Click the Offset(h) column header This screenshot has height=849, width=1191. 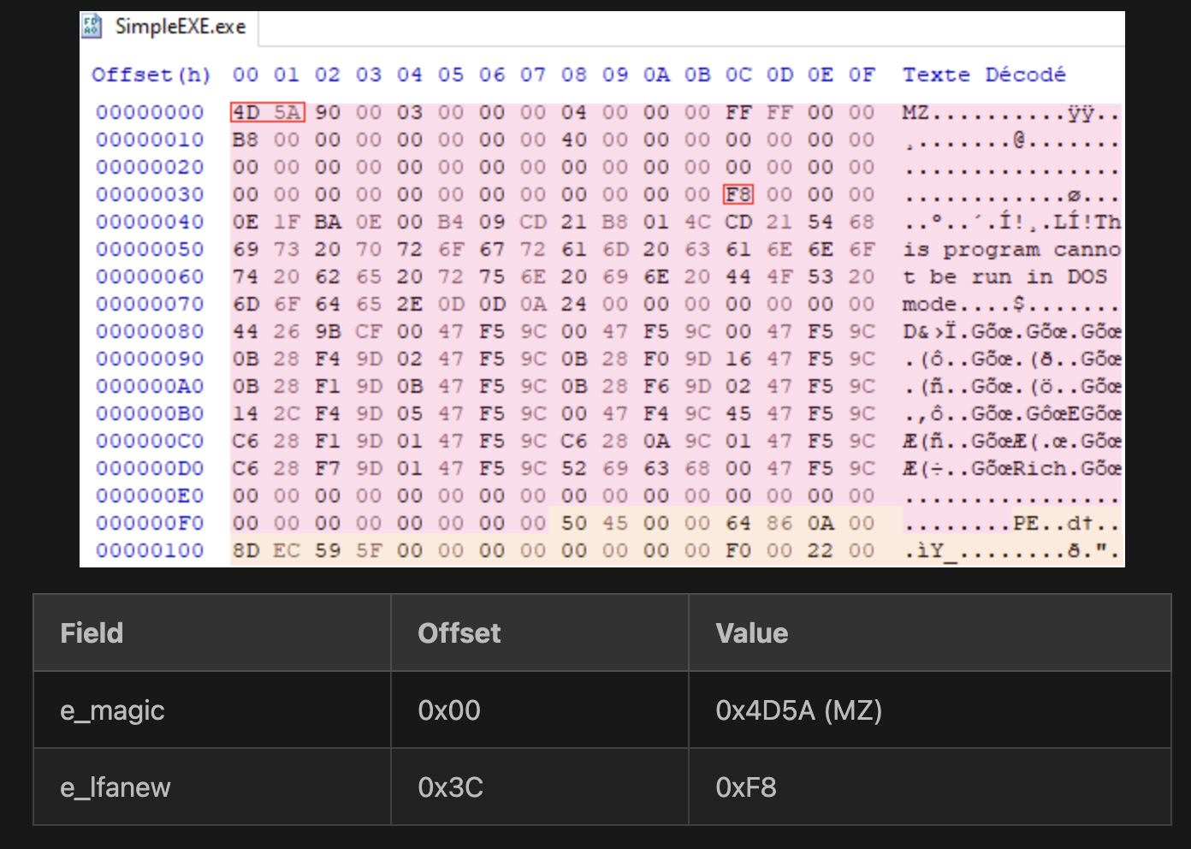(151, 75)
